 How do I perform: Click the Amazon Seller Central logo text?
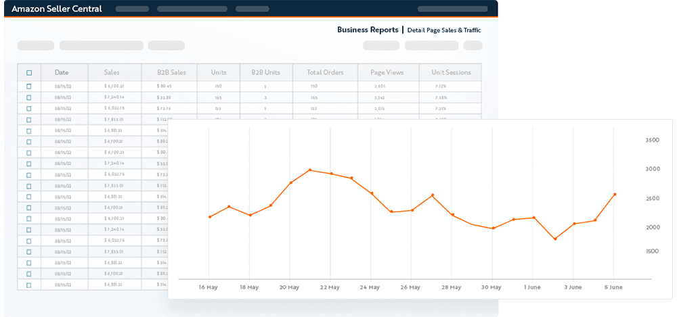tap(57, 9)
